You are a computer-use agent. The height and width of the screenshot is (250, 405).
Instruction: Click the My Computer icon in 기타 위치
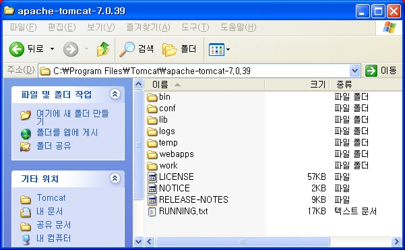pyautogui.click(x=26, y=239)
